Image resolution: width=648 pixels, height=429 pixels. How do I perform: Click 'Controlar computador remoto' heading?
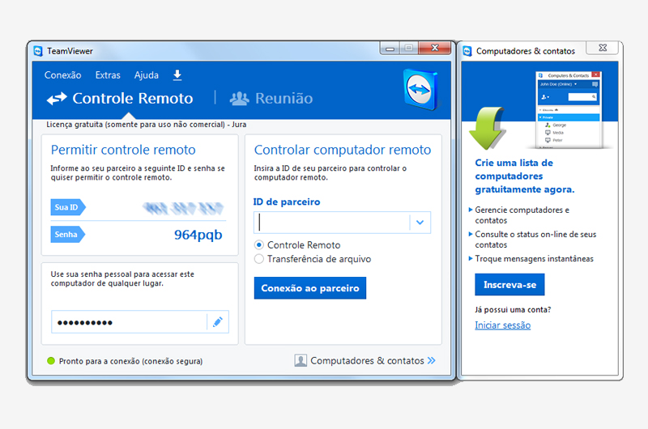pos(343,150)
